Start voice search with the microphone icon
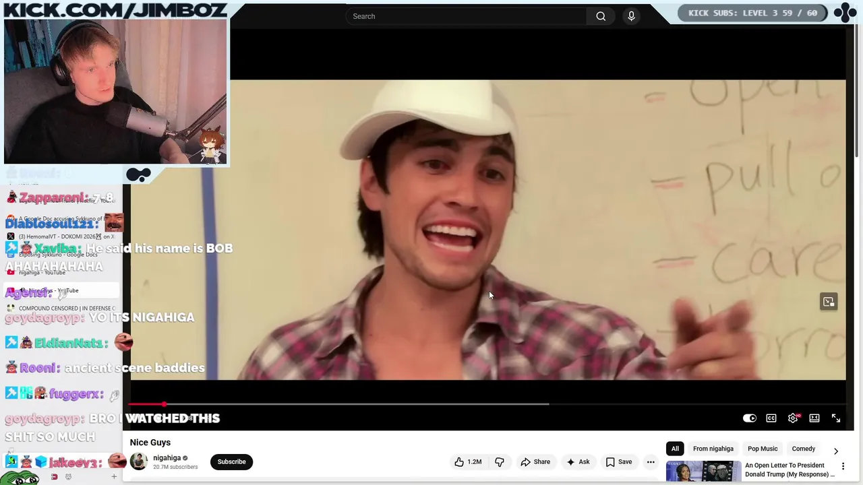Viewport: 863px width, 485px height. point(631,16)
